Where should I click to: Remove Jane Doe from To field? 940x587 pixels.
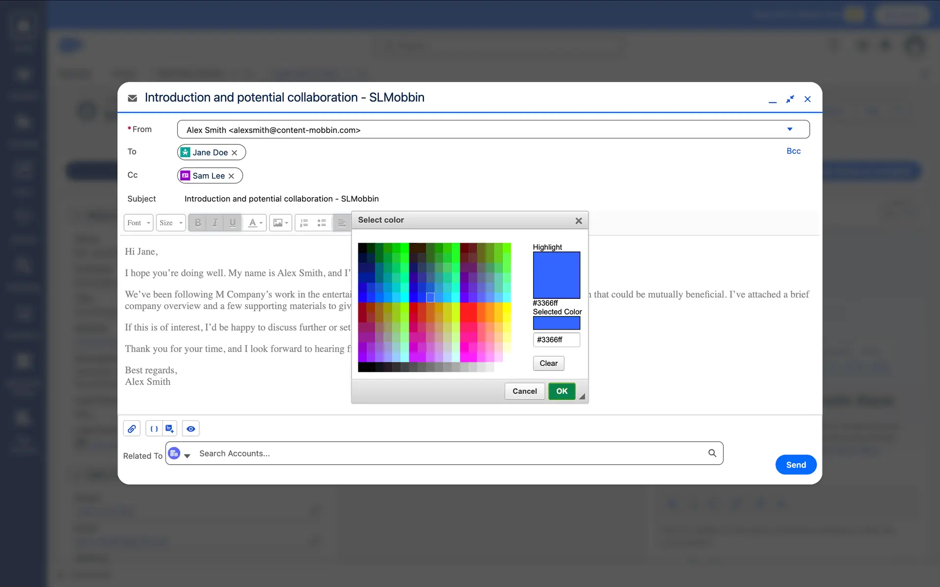pyautogui.click(x=235, y=153)
